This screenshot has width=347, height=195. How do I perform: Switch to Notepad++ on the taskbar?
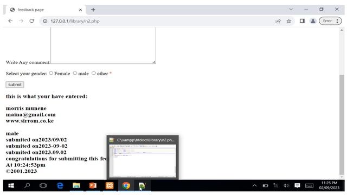tap(142, 185)
